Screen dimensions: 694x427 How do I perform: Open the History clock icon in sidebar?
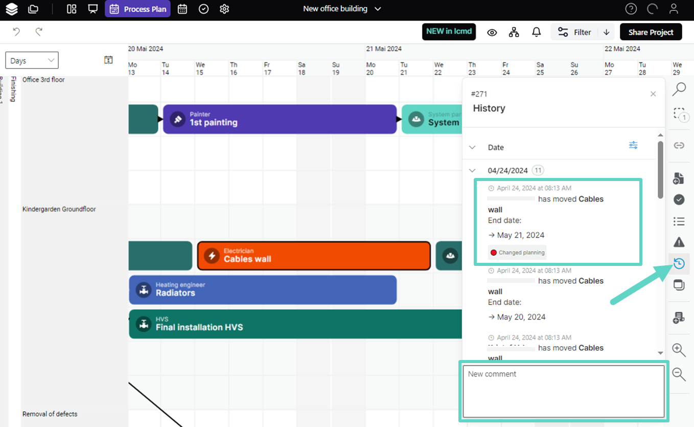tap(679, 264)
